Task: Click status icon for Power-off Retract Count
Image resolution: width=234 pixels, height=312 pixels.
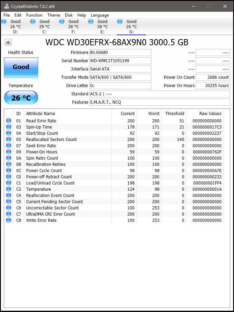Action: (x=9, y=177)
